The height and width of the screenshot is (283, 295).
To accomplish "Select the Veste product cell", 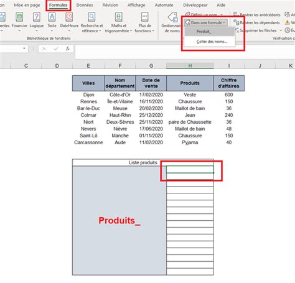I will (190, 95).
